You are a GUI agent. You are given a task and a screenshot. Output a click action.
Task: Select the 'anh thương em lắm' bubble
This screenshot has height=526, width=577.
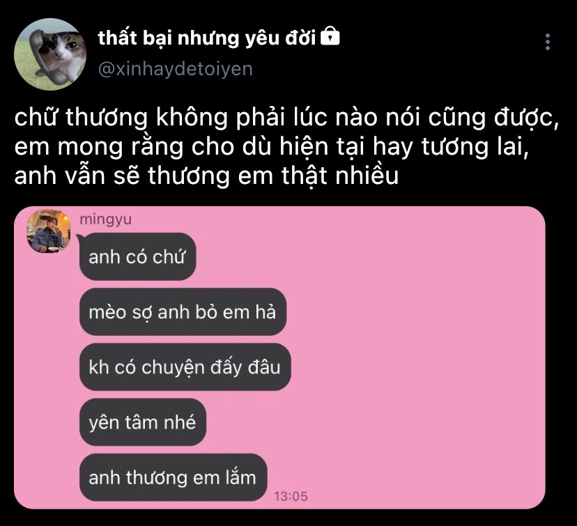click(x=174, y=477)
